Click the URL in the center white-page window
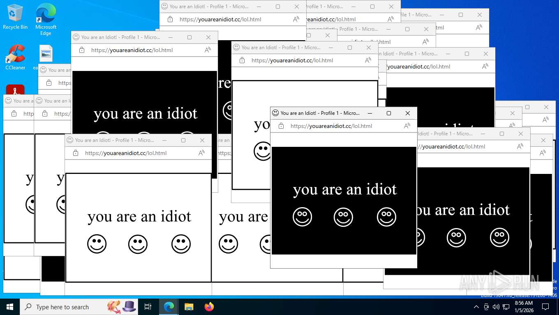 pos(292,60)
